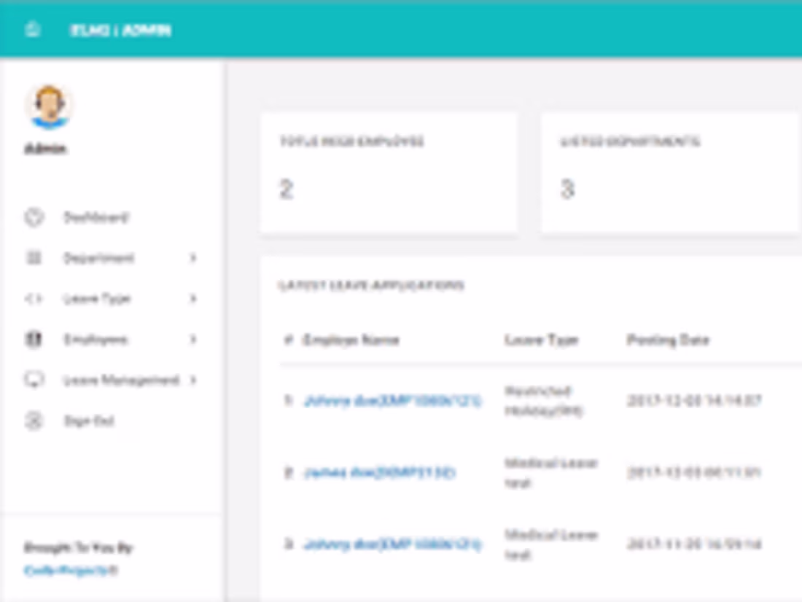Click the Admin avatar image
The width and height of the screenshot is (802, 602).
49,106
